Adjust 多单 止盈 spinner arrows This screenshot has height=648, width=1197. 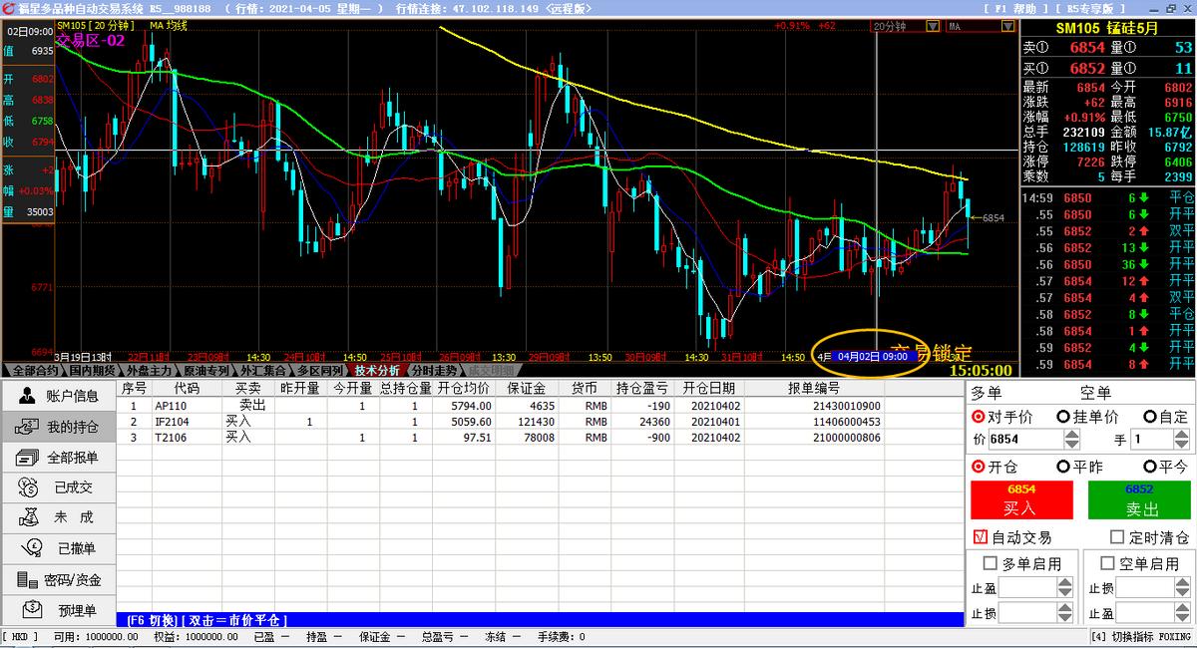click(1065, 588)
